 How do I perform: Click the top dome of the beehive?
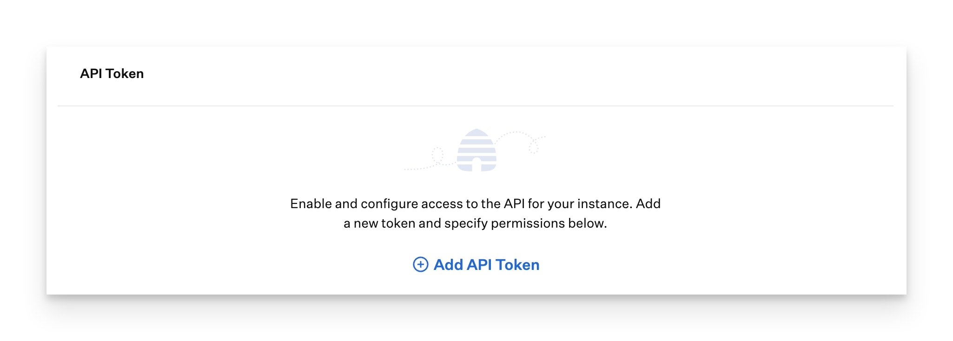476,132
